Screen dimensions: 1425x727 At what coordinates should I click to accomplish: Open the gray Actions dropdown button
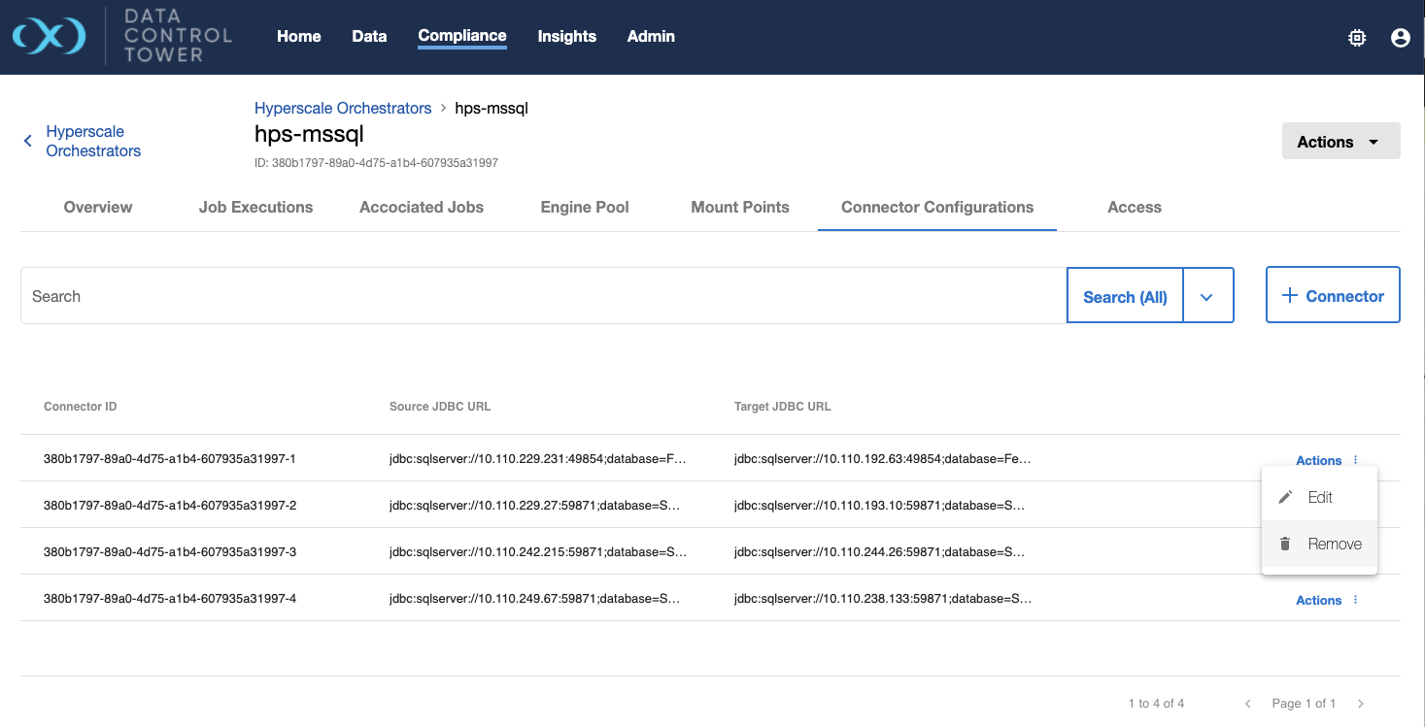point(1340,142)
